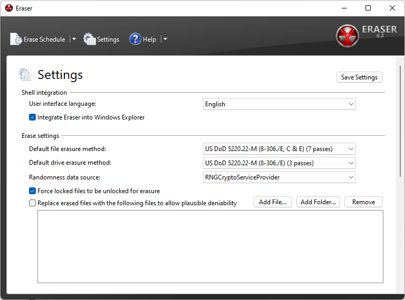Save the current settings
The width and height of the screenshot is (405, 300).
pos(359,77)
